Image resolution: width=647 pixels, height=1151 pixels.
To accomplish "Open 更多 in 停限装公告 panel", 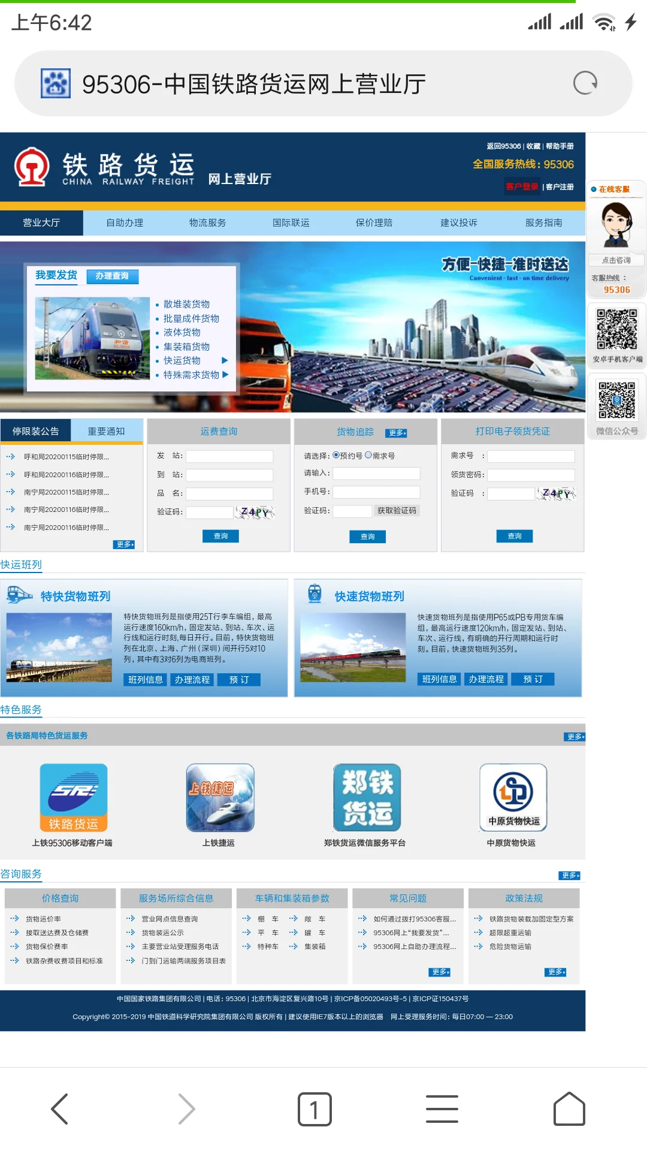I will coord(124,544).
